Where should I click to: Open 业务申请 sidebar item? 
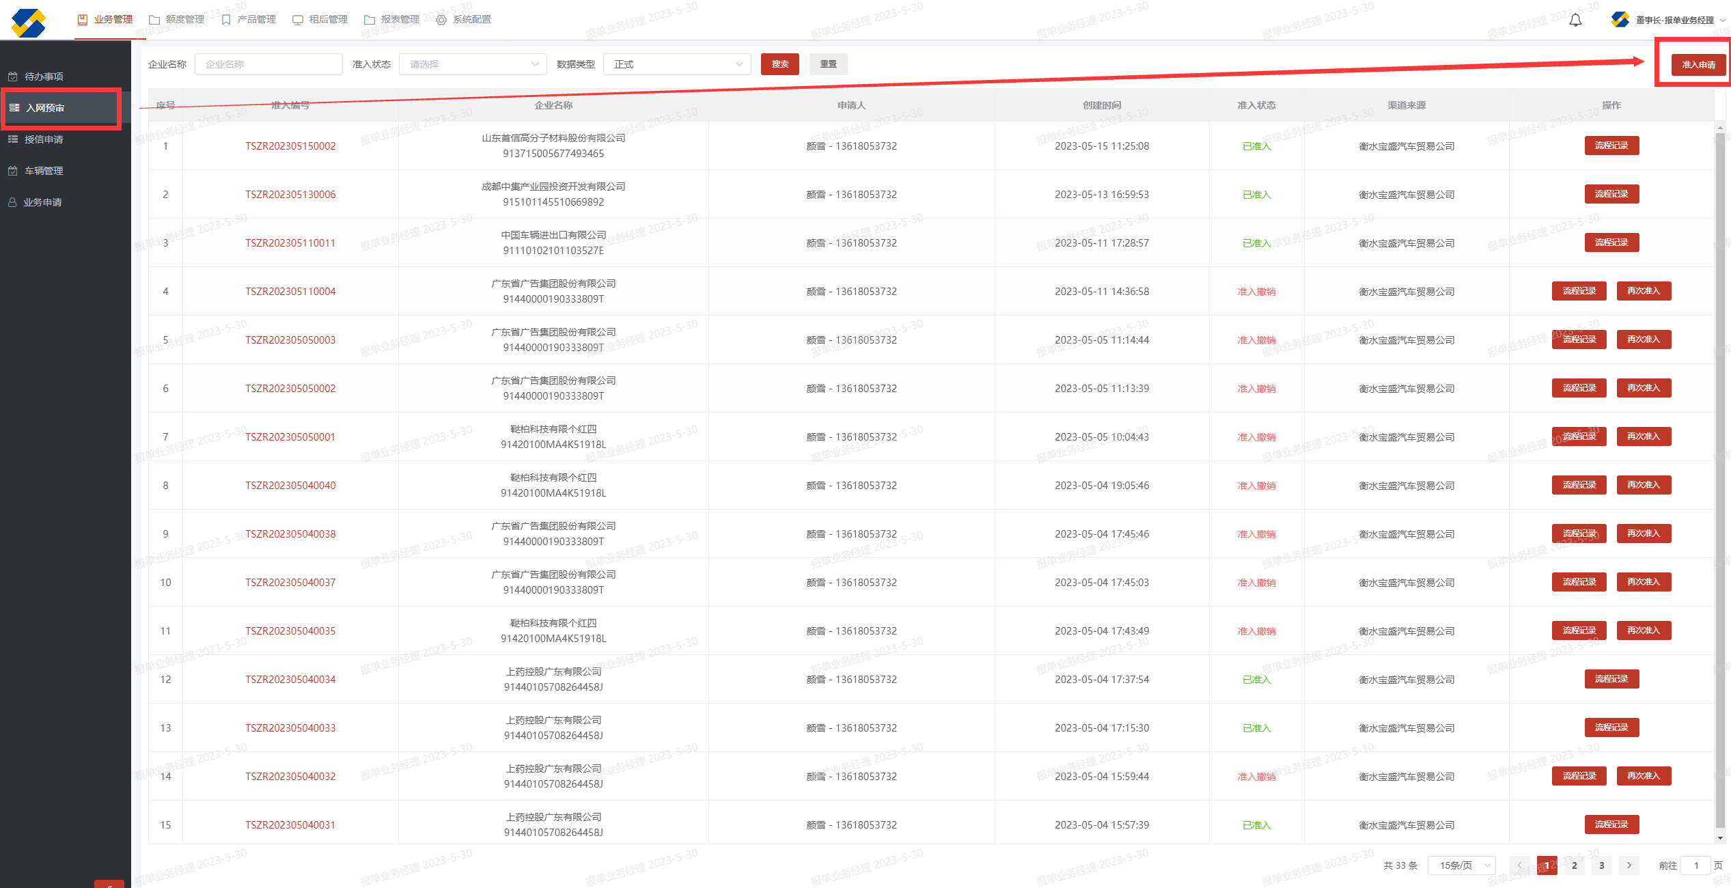tap(42, 202)
